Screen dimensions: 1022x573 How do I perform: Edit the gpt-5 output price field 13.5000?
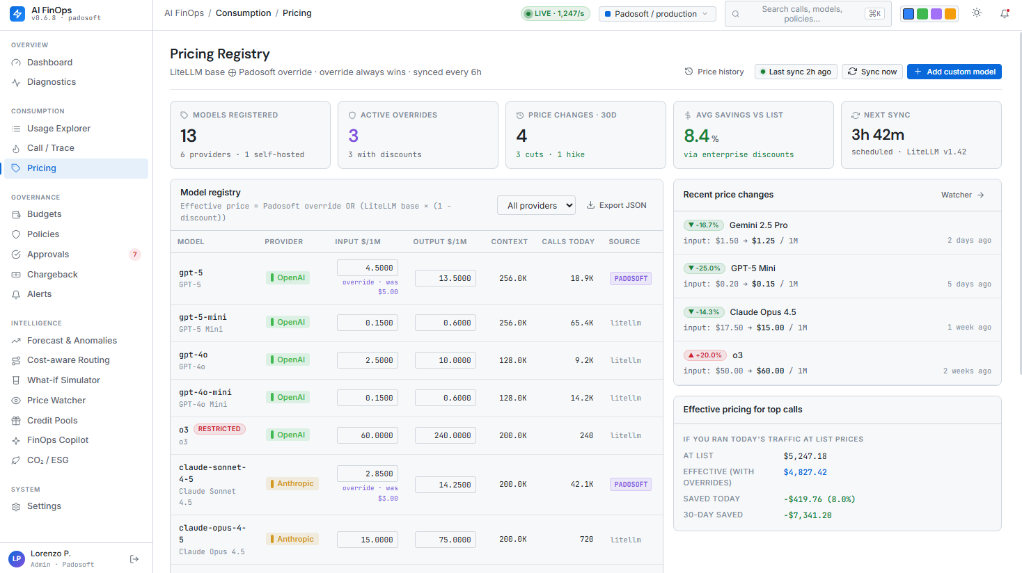(x=446, y=278)
